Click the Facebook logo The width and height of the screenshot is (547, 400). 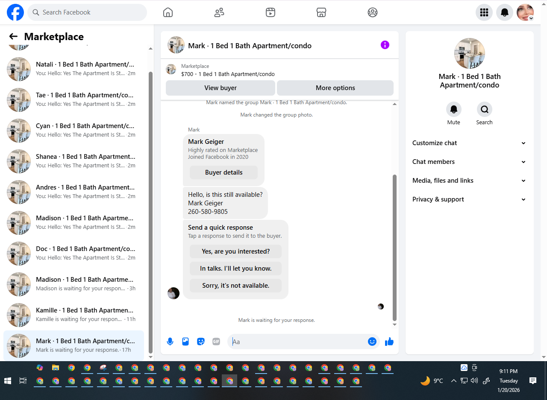click(x=15, y=12)
